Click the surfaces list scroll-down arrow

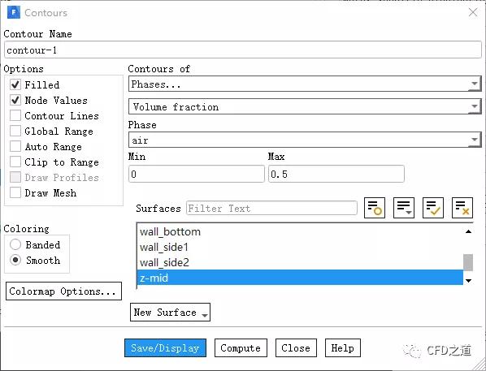(x=468, y=281)
